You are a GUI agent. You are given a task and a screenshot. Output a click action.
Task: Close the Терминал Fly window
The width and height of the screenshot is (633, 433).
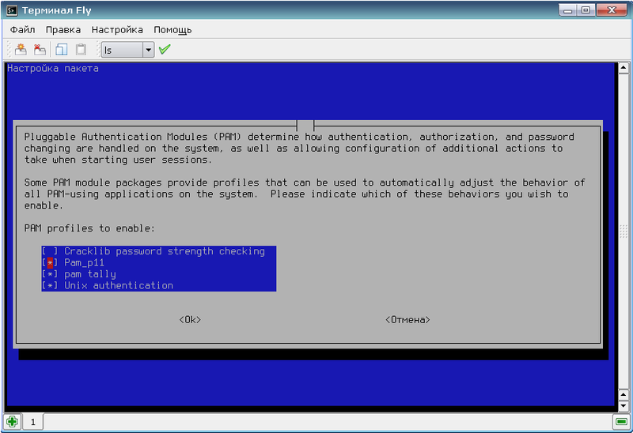point(612,10)
